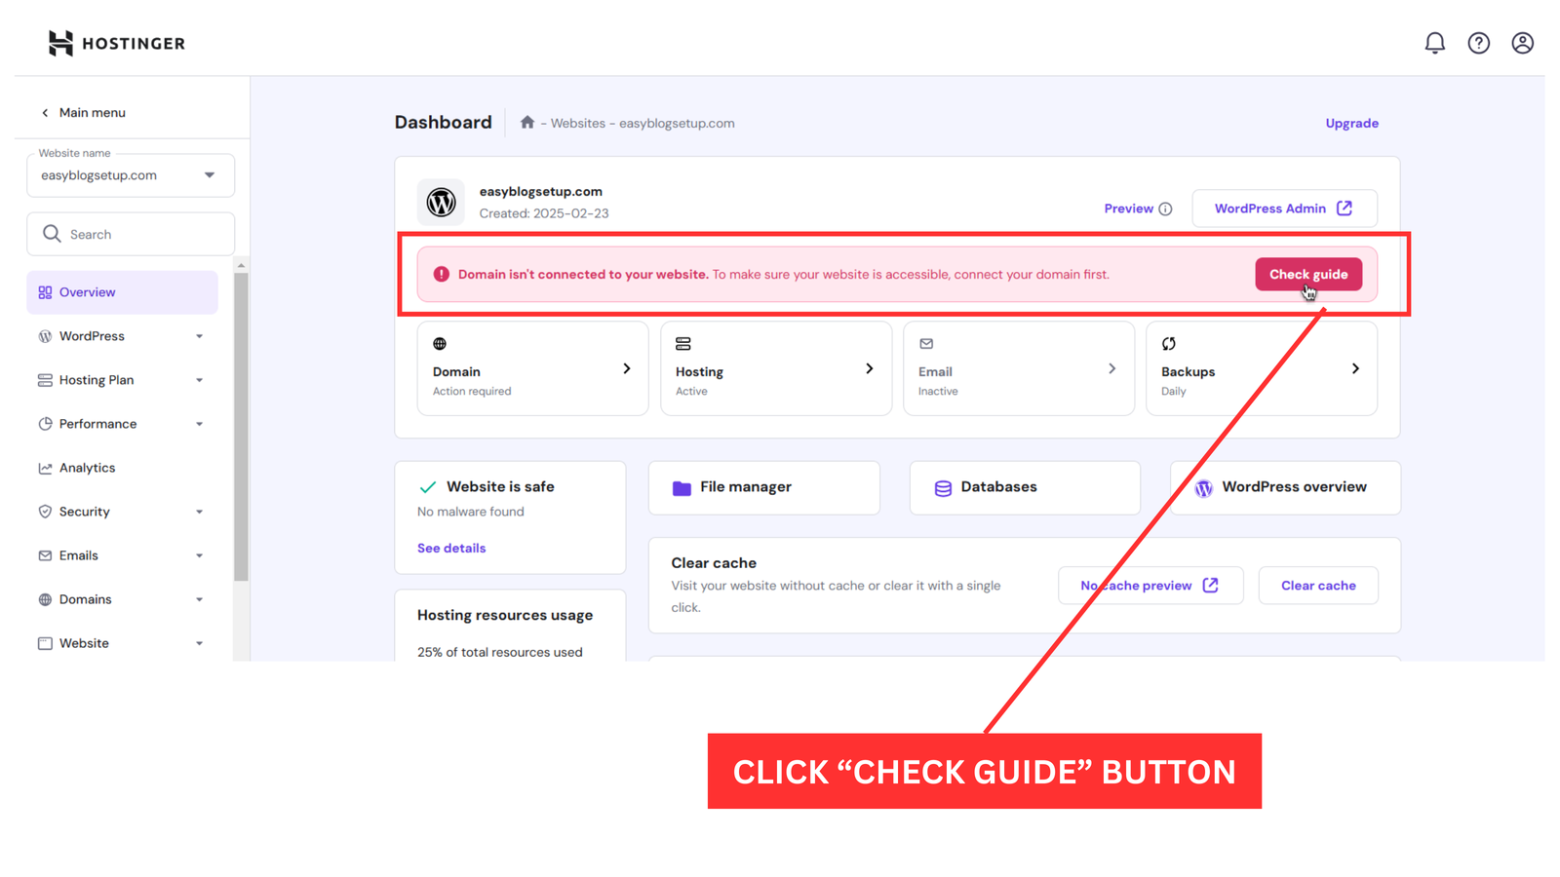Viewport: 1560px width, 877px height.
Task: Open the Databases card
Action: coord(1025,487)
